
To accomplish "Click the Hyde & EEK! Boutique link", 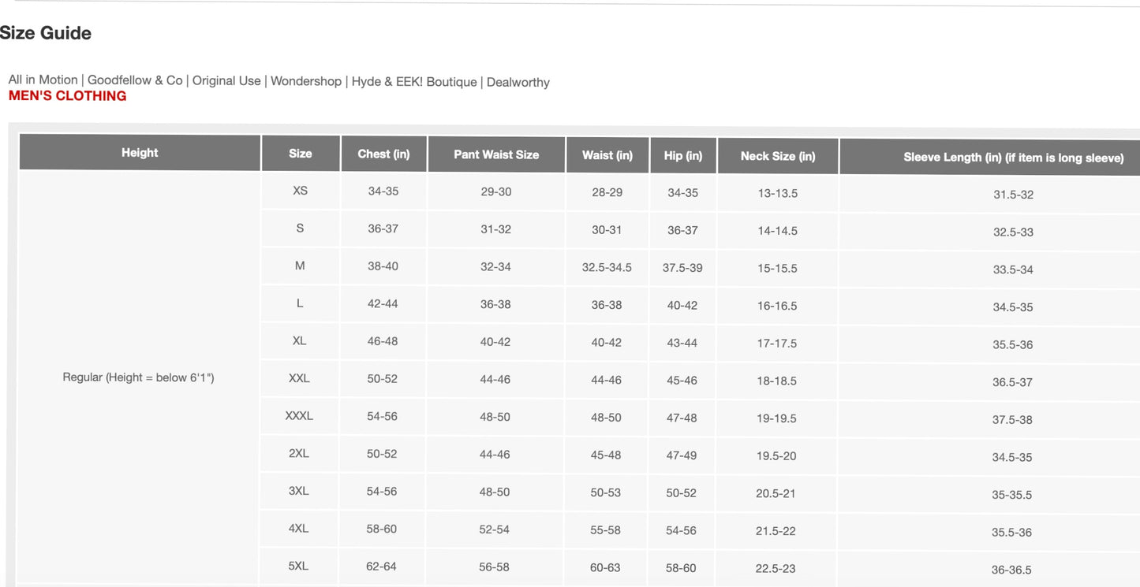I will coord(414,82).
